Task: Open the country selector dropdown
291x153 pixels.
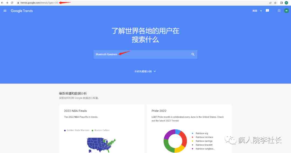Action: (x=257, y=11)
